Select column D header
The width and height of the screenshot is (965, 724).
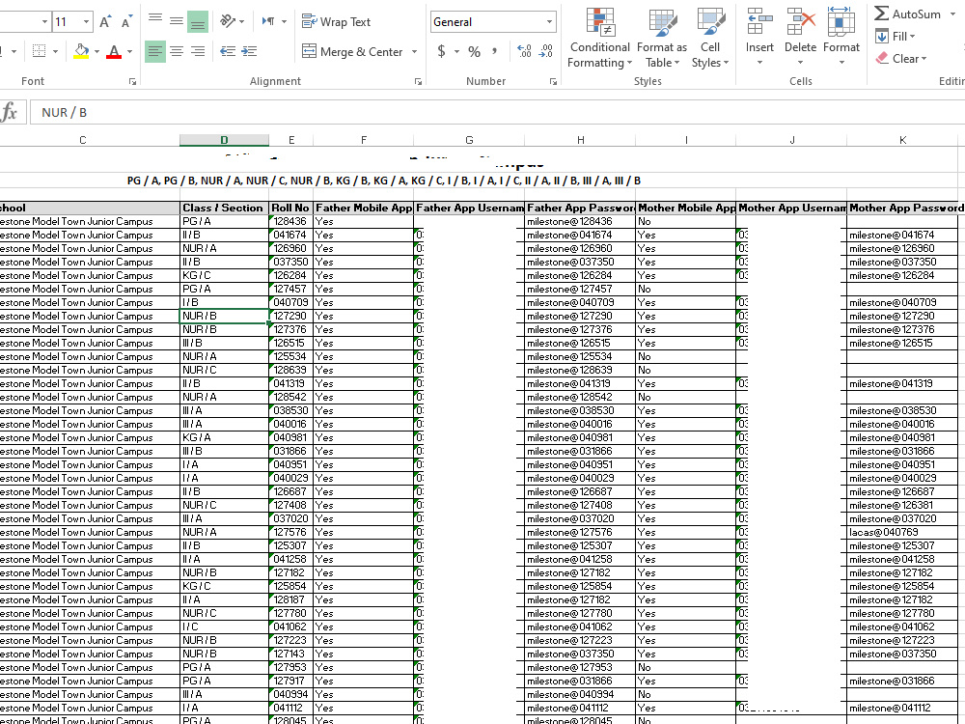[224, 140]
